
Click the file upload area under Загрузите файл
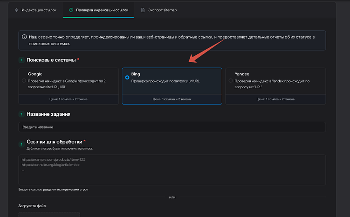47,214
